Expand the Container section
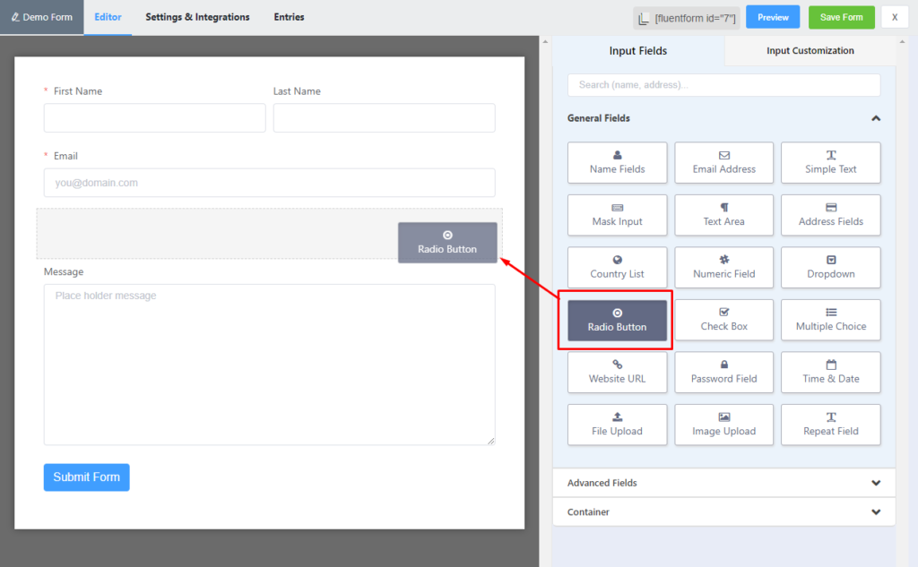 [723, 511]
